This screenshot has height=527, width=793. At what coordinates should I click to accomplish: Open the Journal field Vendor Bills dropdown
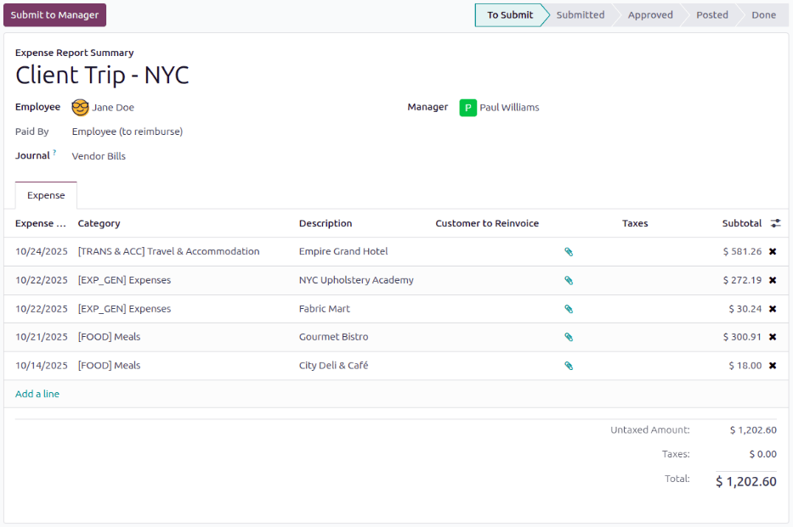pyautogui.click(x=99, y=156)
